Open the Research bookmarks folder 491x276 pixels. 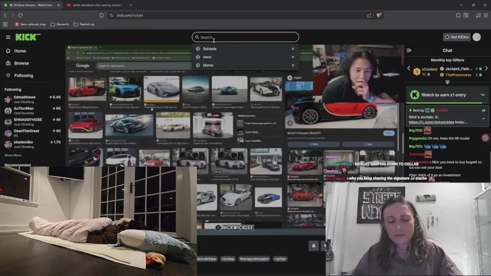click(60, 24)
